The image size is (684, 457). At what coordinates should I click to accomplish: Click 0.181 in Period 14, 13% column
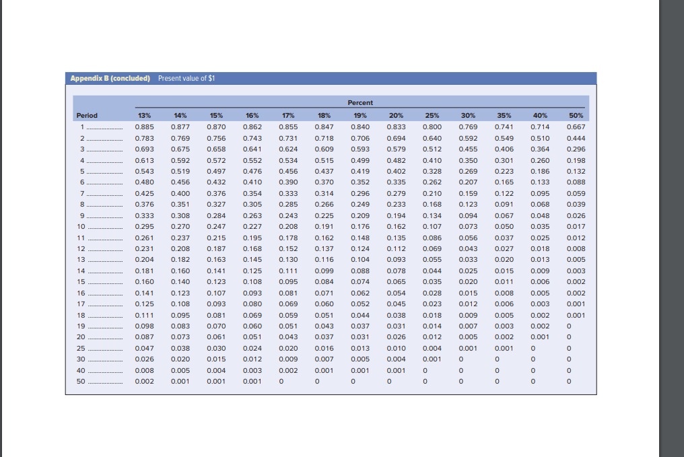(144, 271)
